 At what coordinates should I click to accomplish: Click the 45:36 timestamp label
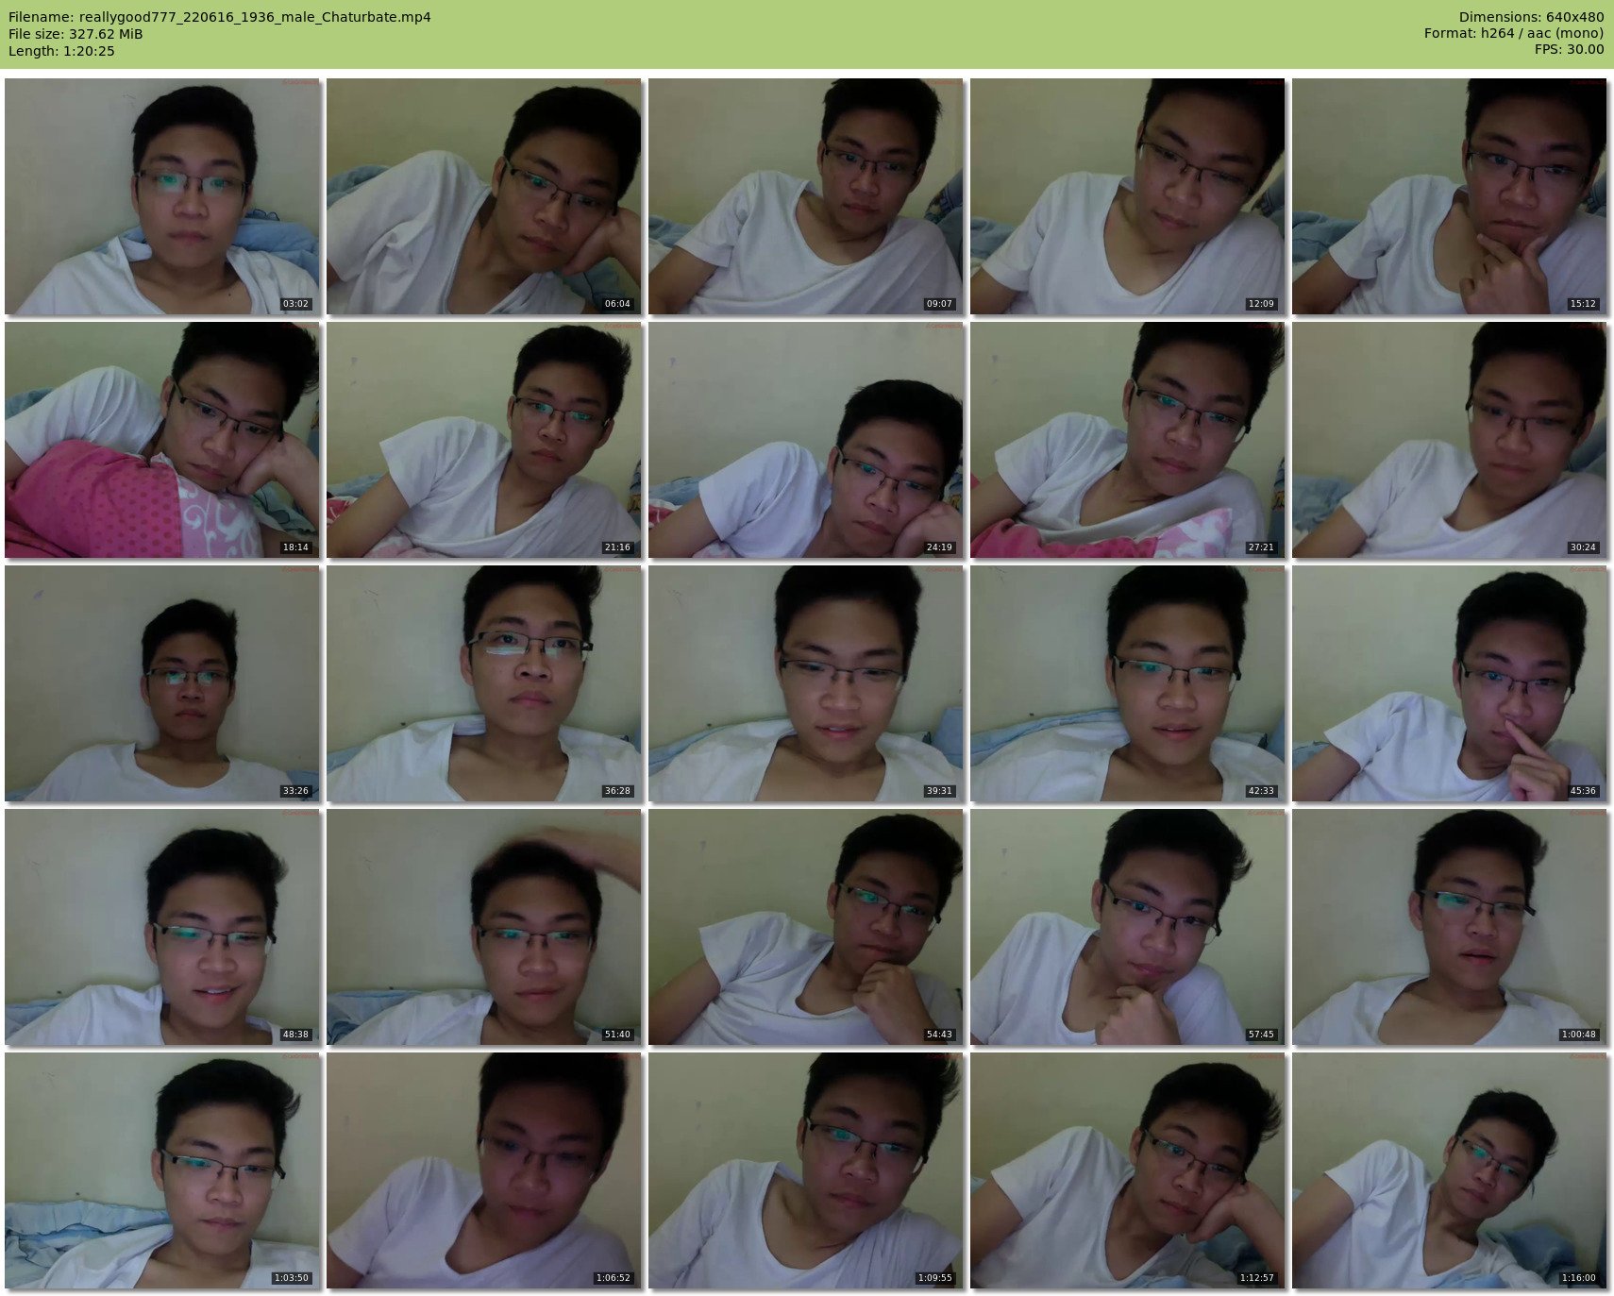point(1582,791)
